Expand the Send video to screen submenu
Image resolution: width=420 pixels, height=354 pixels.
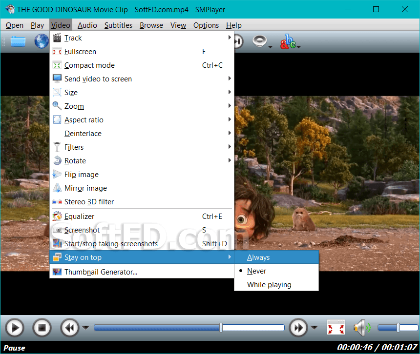[142, 79]
